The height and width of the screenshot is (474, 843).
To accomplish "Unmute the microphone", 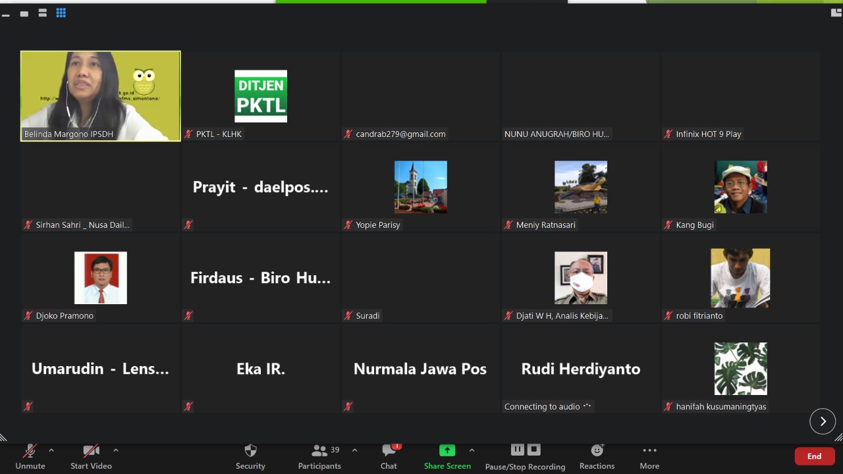I will [x=30, y=456].
